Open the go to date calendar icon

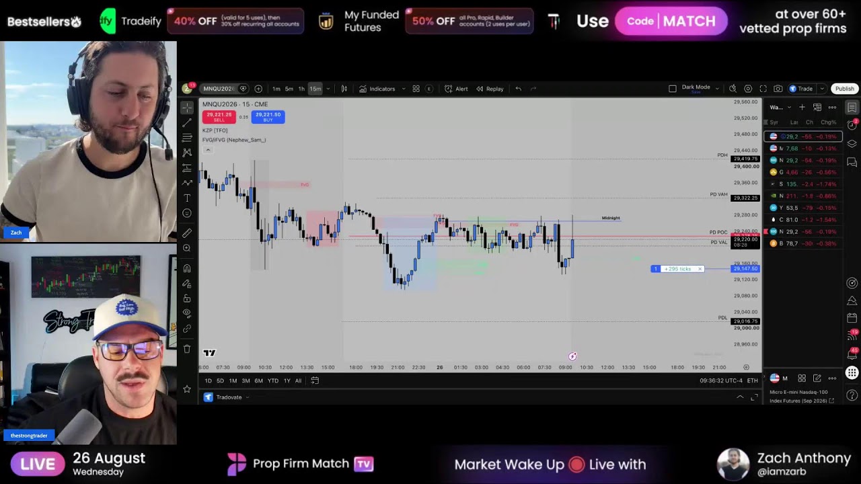click(314, 380)
